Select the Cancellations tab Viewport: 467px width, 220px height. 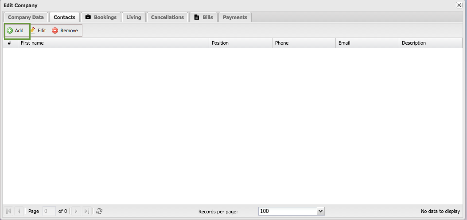(167, 17)
